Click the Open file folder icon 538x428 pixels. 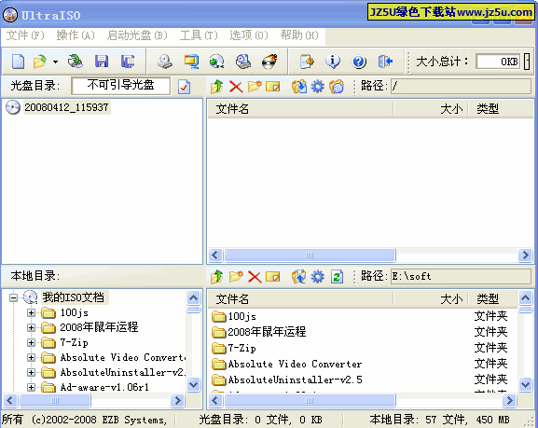pos(39,62)
